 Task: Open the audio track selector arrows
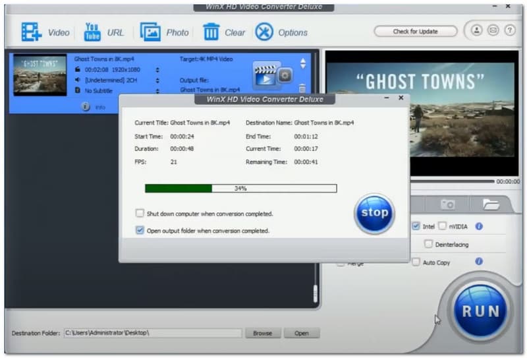click(x=157, y=80)
